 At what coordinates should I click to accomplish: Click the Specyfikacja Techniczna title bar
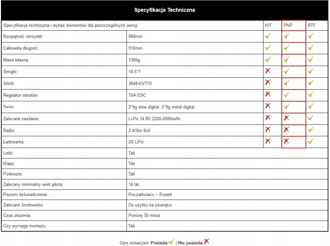pyautogui.click(x=165, y=10)
